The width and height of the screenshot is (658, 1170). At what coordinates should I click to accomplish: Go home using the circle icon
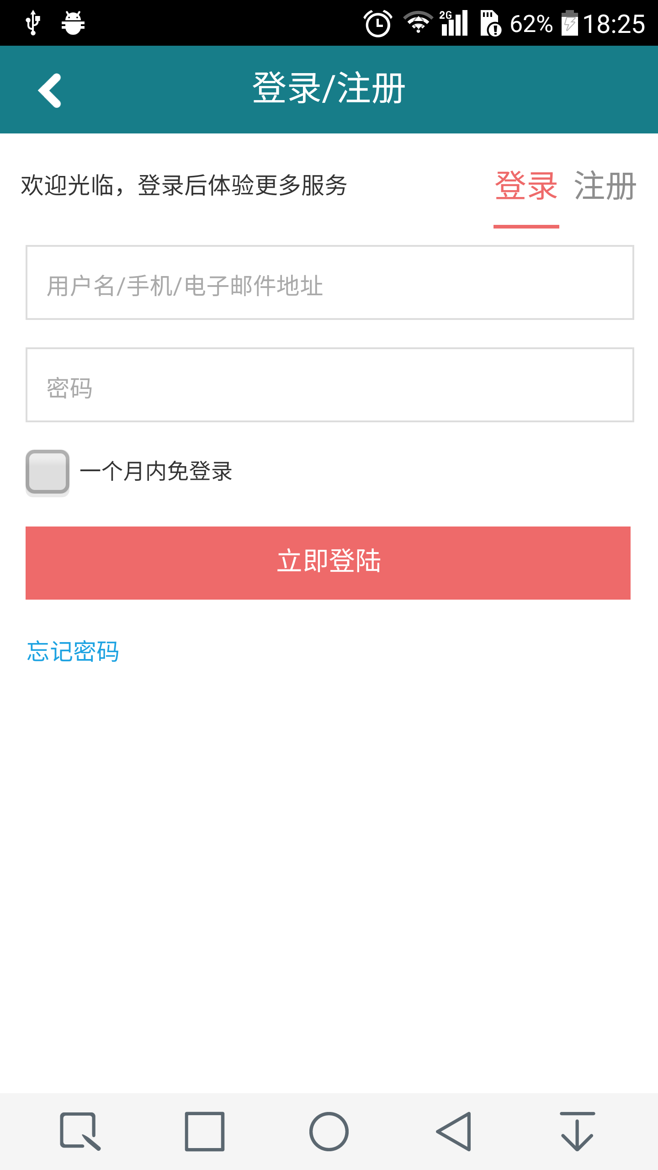[329, 1132]
